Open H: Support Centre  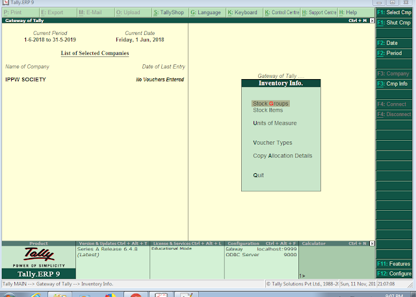click(x=319, y=12)
